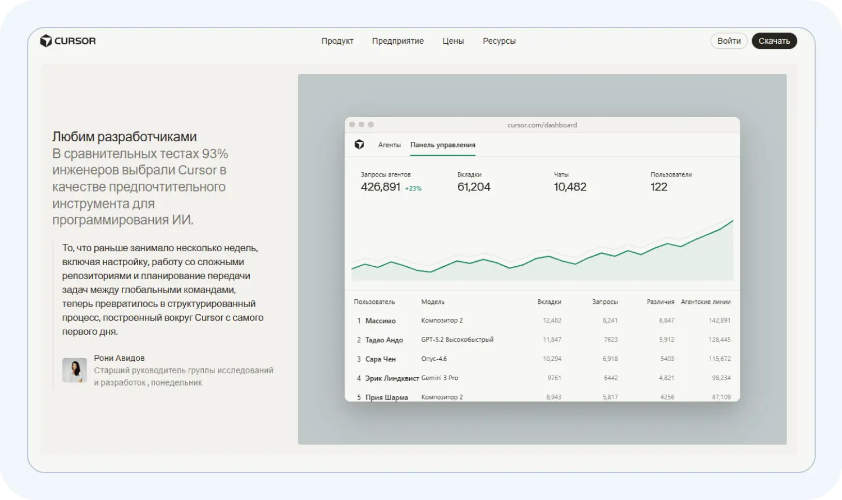The image size is (842, 500).
Task: Sort by the Агентские линии column header
Action: point(705,302)
